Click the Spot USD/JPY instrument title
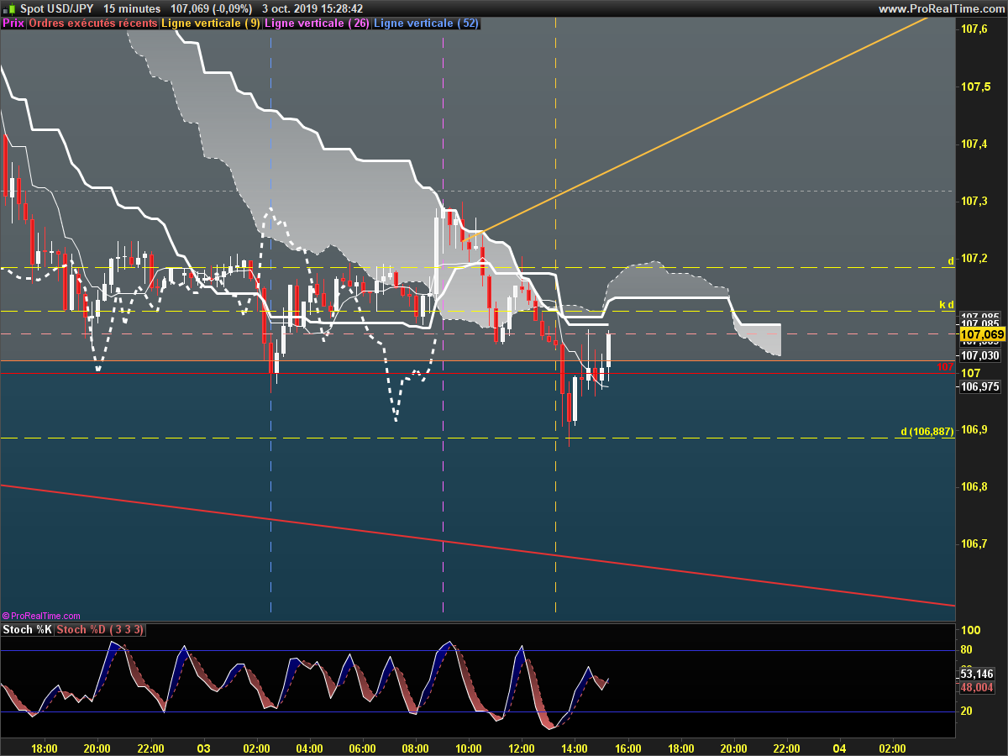 [56, 8]
